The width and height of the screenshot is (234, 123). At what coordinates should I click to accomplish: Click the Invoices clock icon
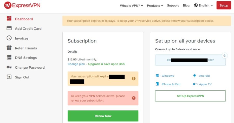click(9, 38)
